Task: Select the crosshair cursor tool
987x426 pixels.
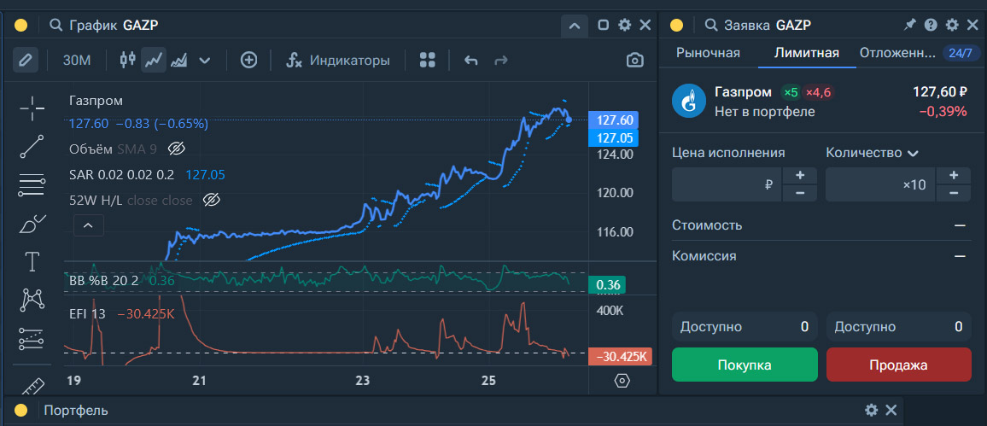Action: pos(32,108)
